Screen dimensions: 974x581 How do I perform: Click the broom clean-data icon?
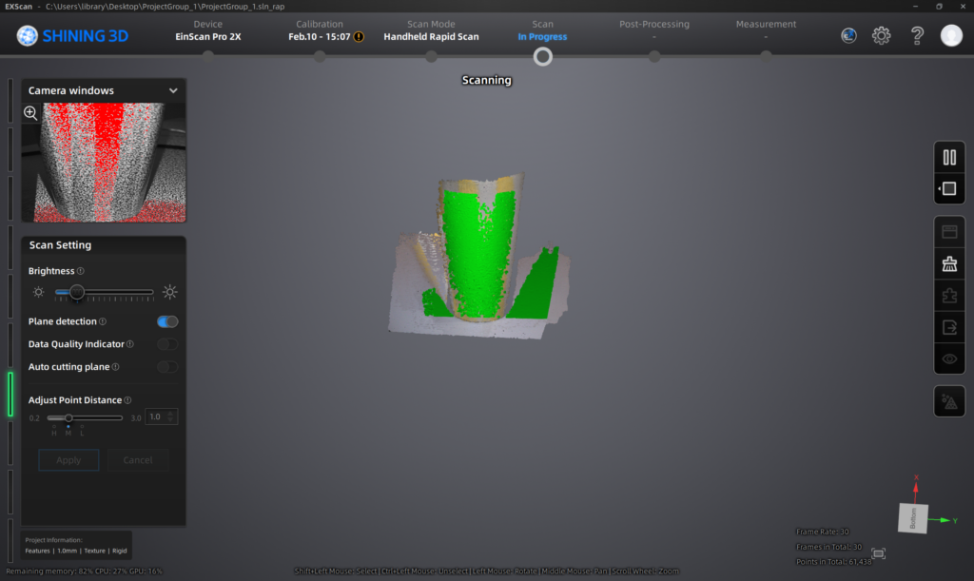(x=948, y=264)
